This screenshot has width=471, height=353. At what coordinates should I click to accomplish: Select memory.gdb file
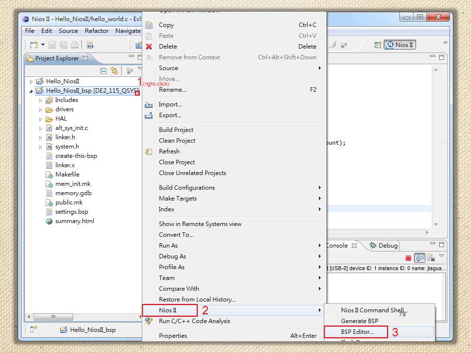coord(73,193)
